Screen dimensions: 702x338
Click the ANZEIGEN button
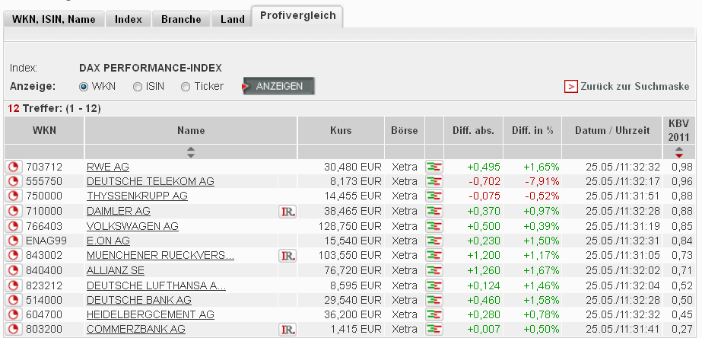pos(278,86)
